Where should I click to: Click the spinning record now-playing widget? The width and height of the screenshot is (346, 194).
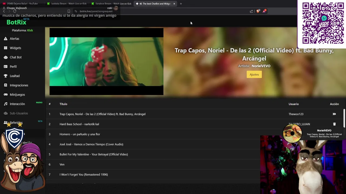292,133
